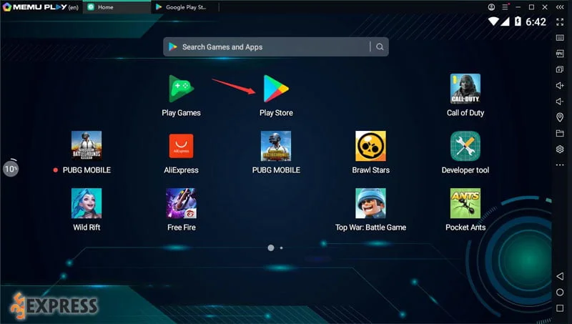Minimize the MEmu window
Screen dimensions: 572x324
518,7
